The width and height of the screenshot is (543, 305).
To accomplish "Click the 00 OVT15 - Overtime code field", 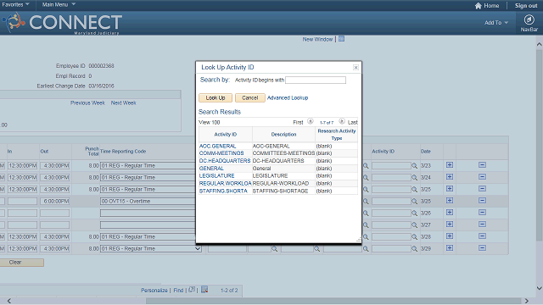I will (148, 202).
